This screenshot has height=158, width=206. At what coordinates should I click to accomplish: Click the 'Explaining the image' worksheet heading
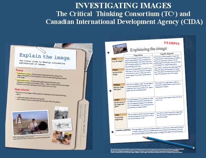click(148, 49)
